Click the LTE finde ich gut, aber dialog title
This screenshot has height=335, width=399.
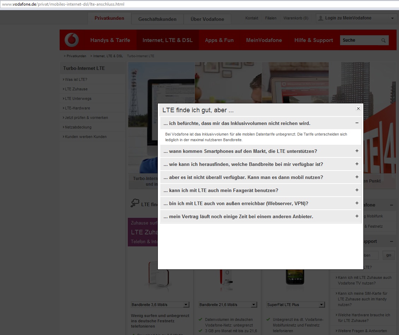click(198, 110)
